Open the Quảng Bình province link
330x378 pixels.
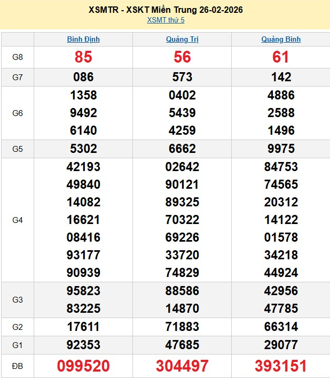[281, 39]
